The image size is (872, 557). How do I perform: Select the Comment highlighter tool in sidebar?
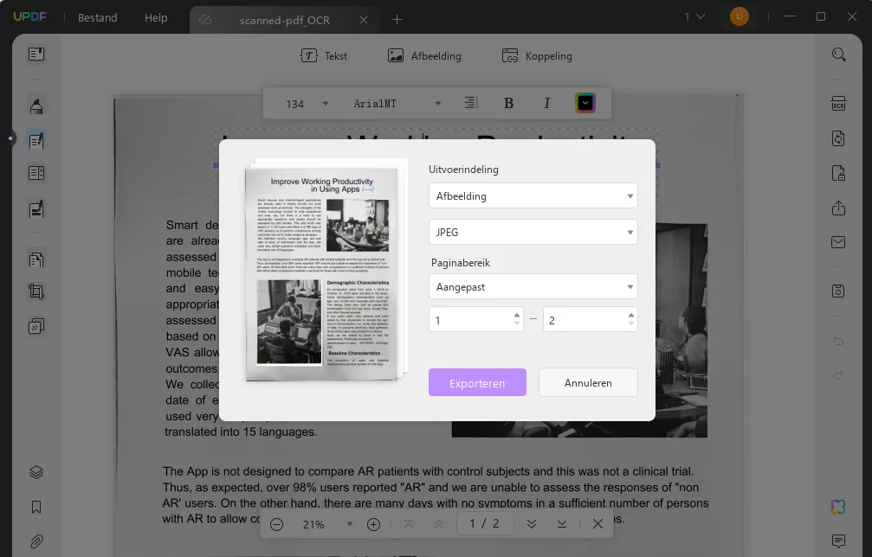pyautogui.click(x=36, y=106)
